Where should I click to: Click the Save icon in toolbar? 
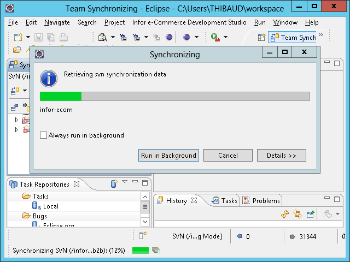coord(38,38)
